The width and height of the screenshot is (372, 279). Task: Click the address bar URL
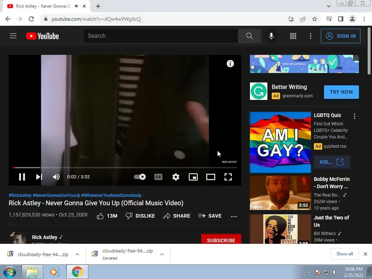(x=96, y=19)
